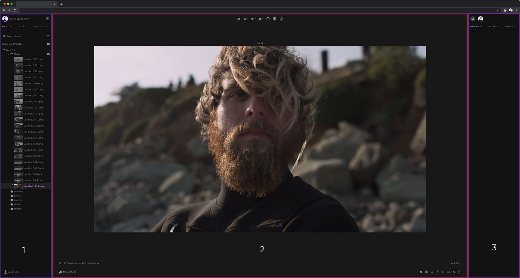Collapse the Bin 1 folder
The width and height of the screenshot is (520, 278).
pos(4,50)
